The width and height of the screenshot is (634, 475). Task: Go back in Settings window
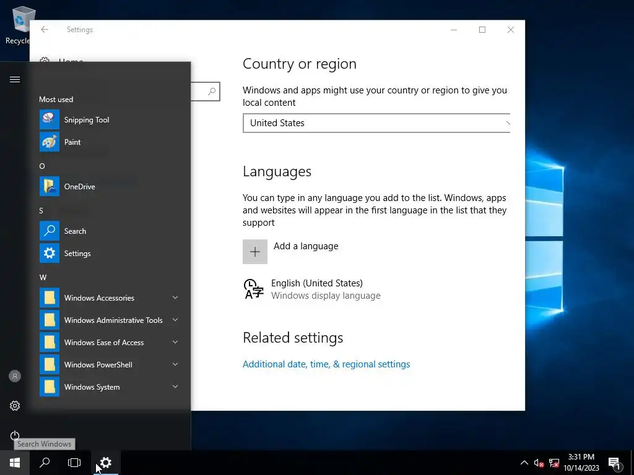pos(45,30)
